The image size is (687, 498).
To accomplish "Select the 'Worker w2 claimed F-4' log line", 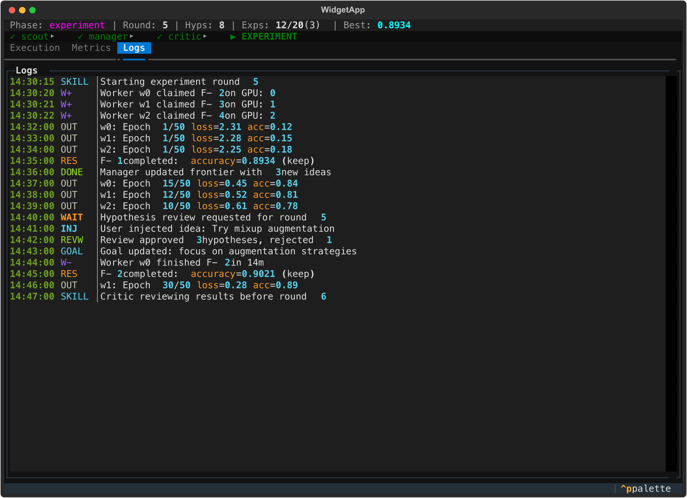I will (337, 115).
